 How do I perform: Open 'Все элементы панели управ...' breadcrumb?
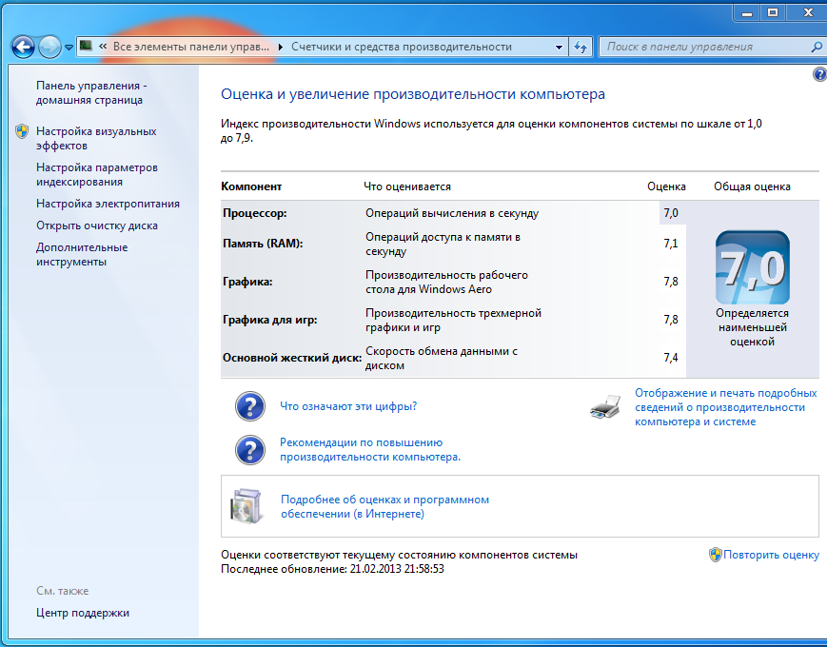pyautogui.click(x=191, y=47)
